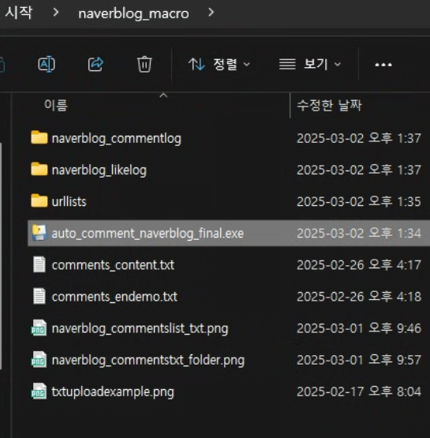Select txtuploadexample.png name text
Screen dimensions: 430x438
point(113,392)
